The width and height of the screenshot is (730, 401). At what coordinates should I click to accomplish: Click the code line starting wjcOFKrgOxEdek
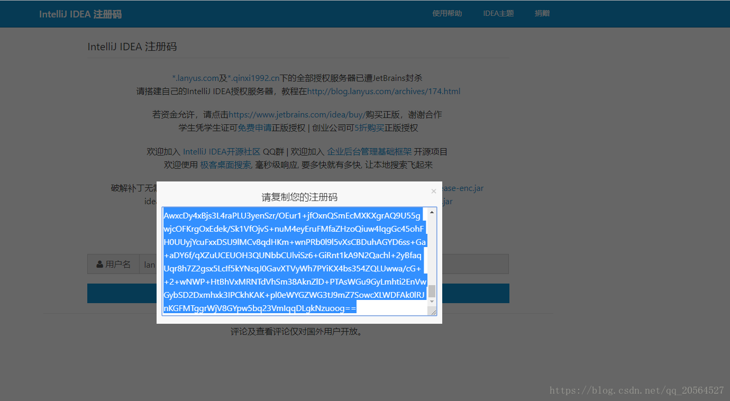tap(294, 229)
